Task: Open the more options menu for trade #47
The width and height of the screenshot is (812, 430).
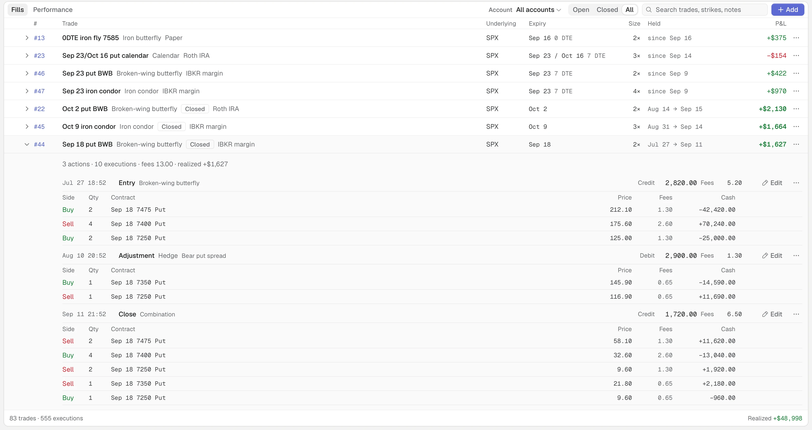Action: click(x=796, y=91)
